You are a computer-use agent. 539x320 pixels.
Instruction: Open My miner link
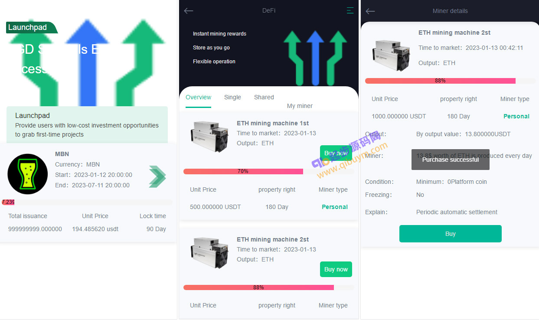pos(300,106)
